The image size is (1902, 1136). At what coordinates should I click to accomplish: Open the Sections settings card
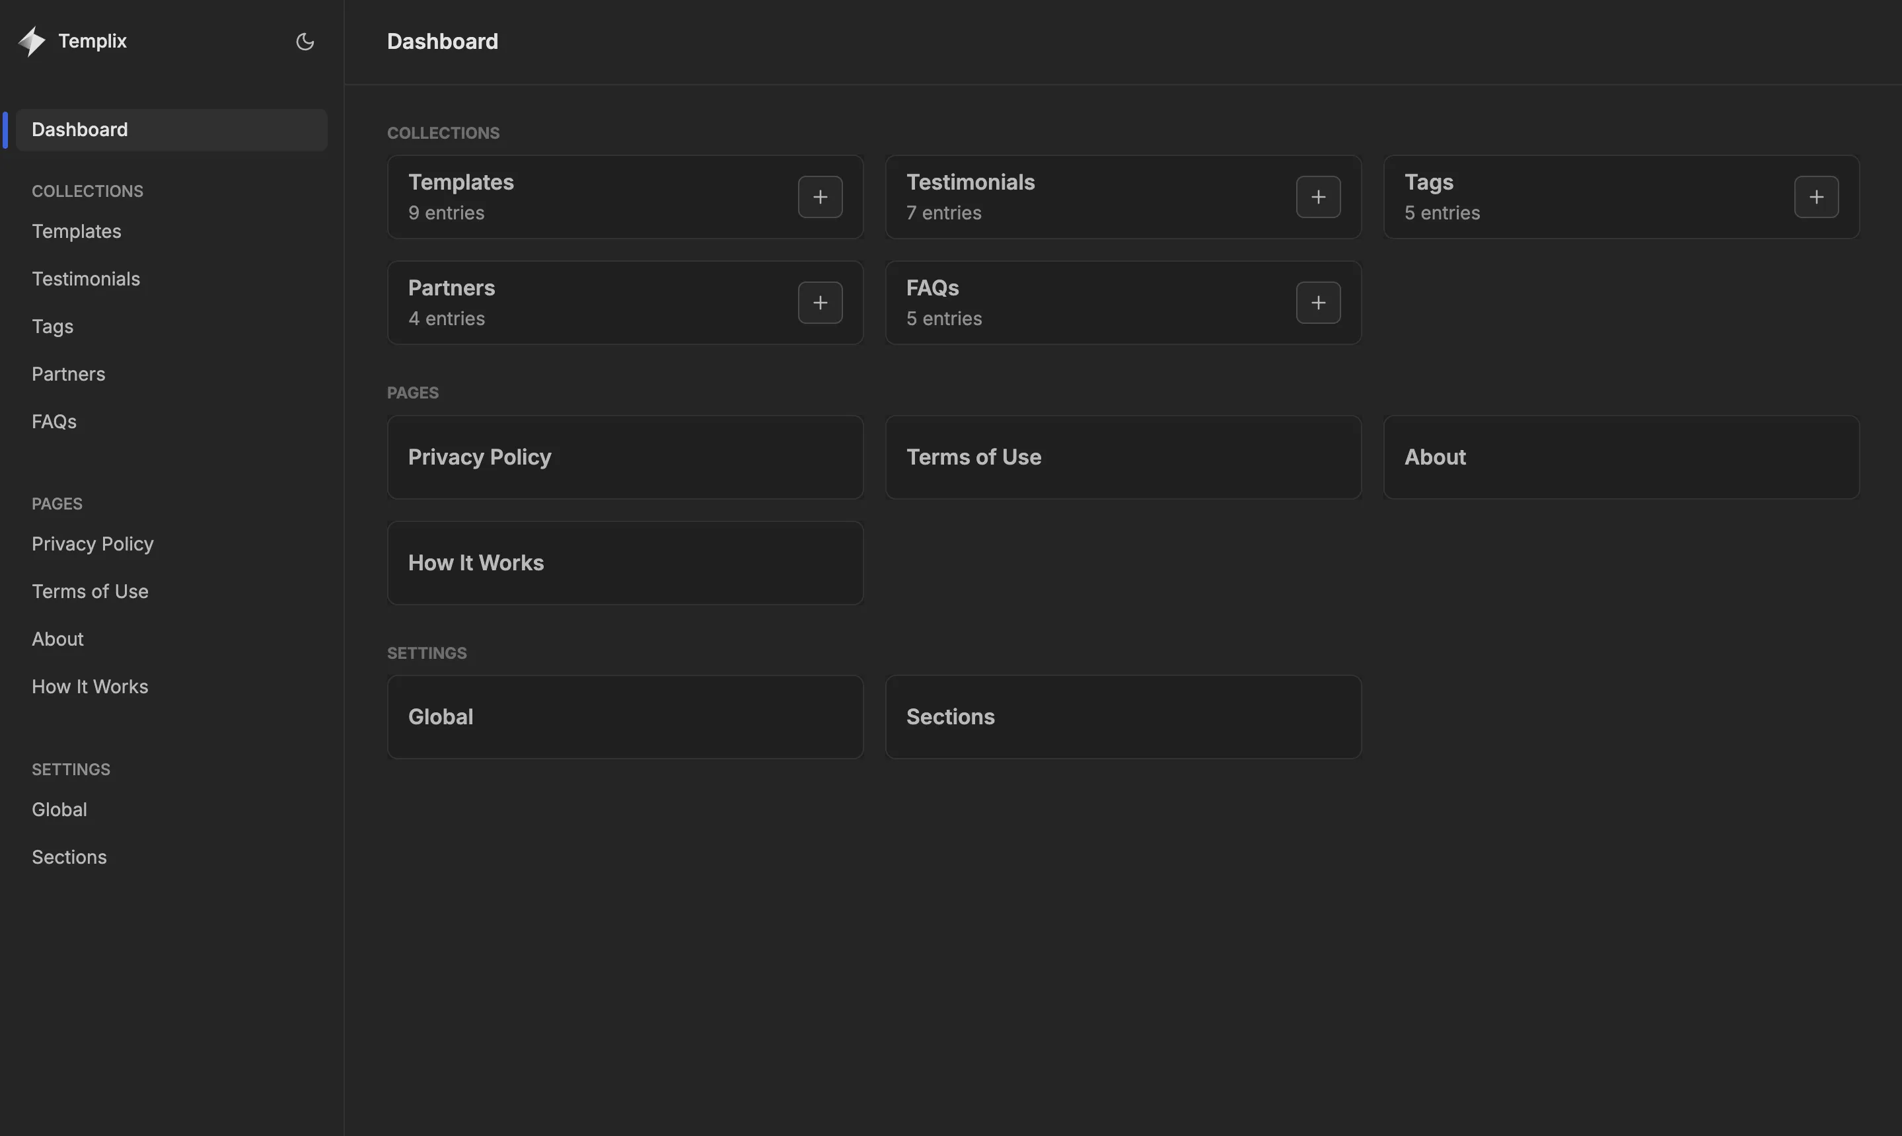tap(1123, 716)
